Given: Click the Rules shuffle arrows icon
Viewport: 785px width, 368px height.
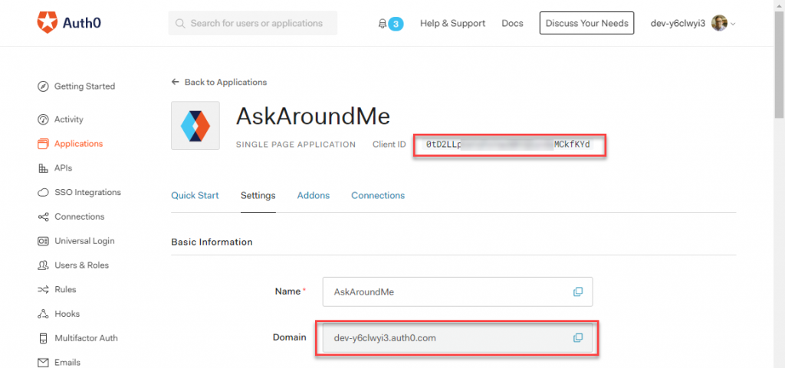Looking at the screenshot, I should tap(43, 290).
